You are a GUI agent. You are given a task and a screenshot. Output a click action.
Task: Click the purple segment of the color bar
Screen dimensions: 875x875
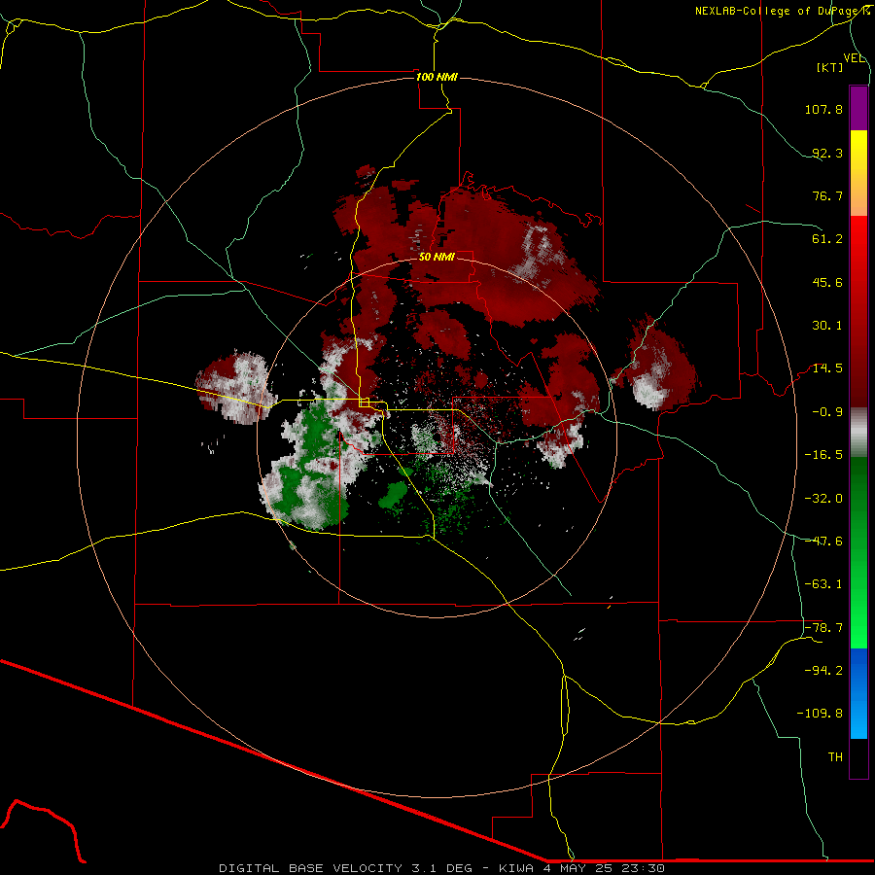(x=858, y=108)
